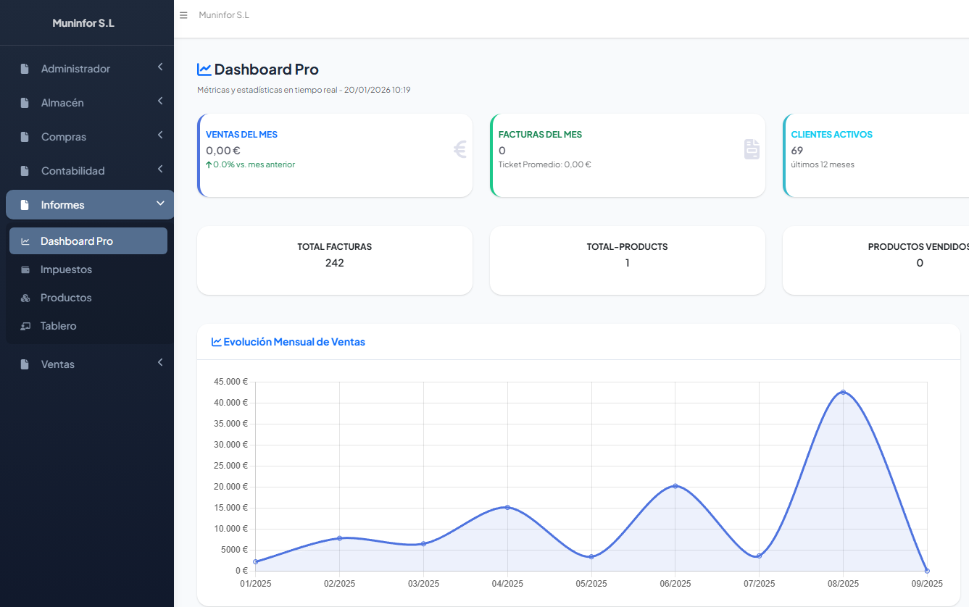Image resolution: width=969 pixels, height=607 pixels.
Task: Click the 08/2025 peak data point on chart
Action: point(843,393)
